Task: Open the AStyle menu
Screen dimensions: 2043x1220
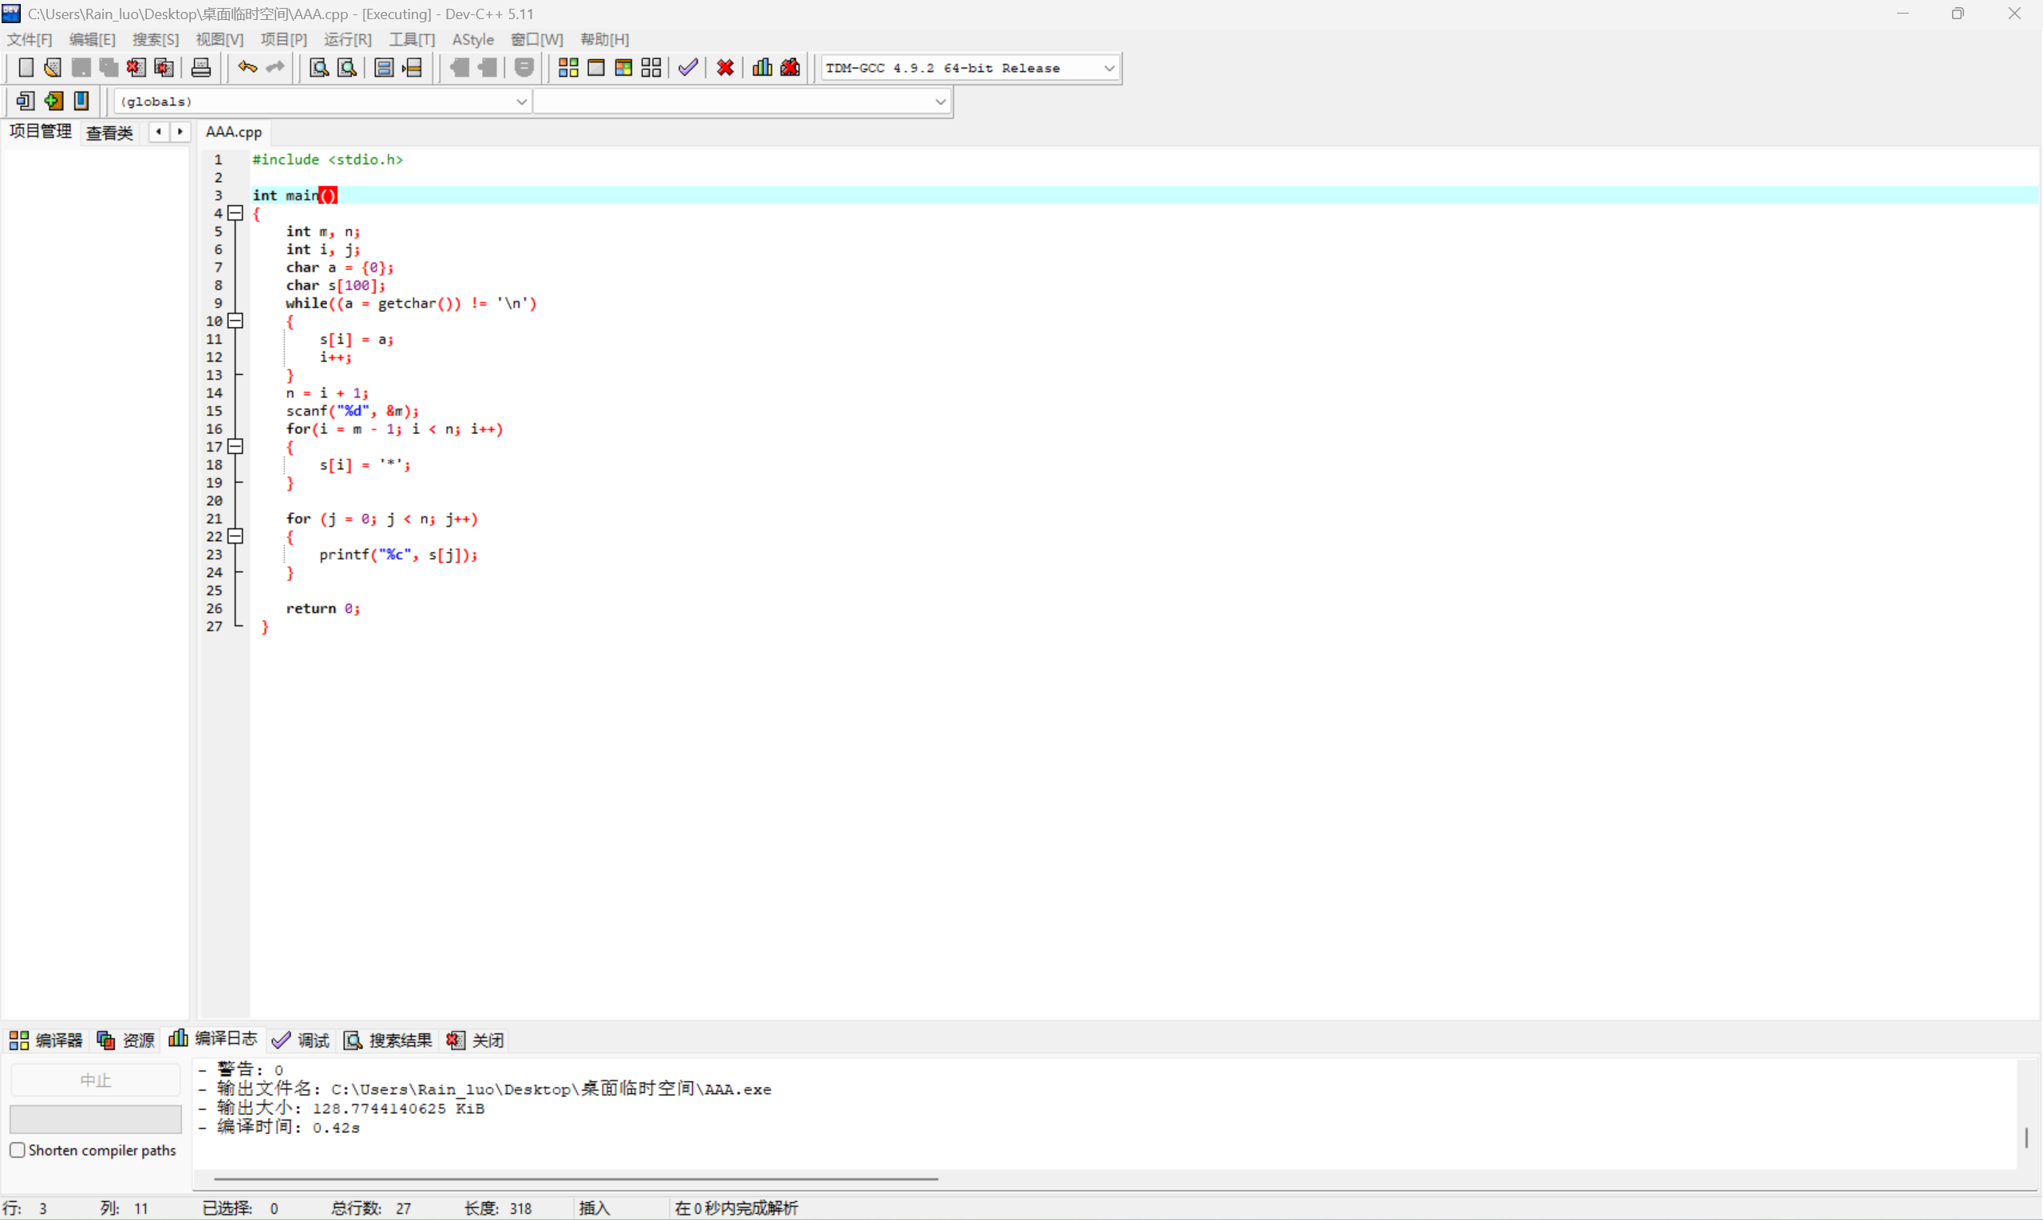Action: (472, 39)
